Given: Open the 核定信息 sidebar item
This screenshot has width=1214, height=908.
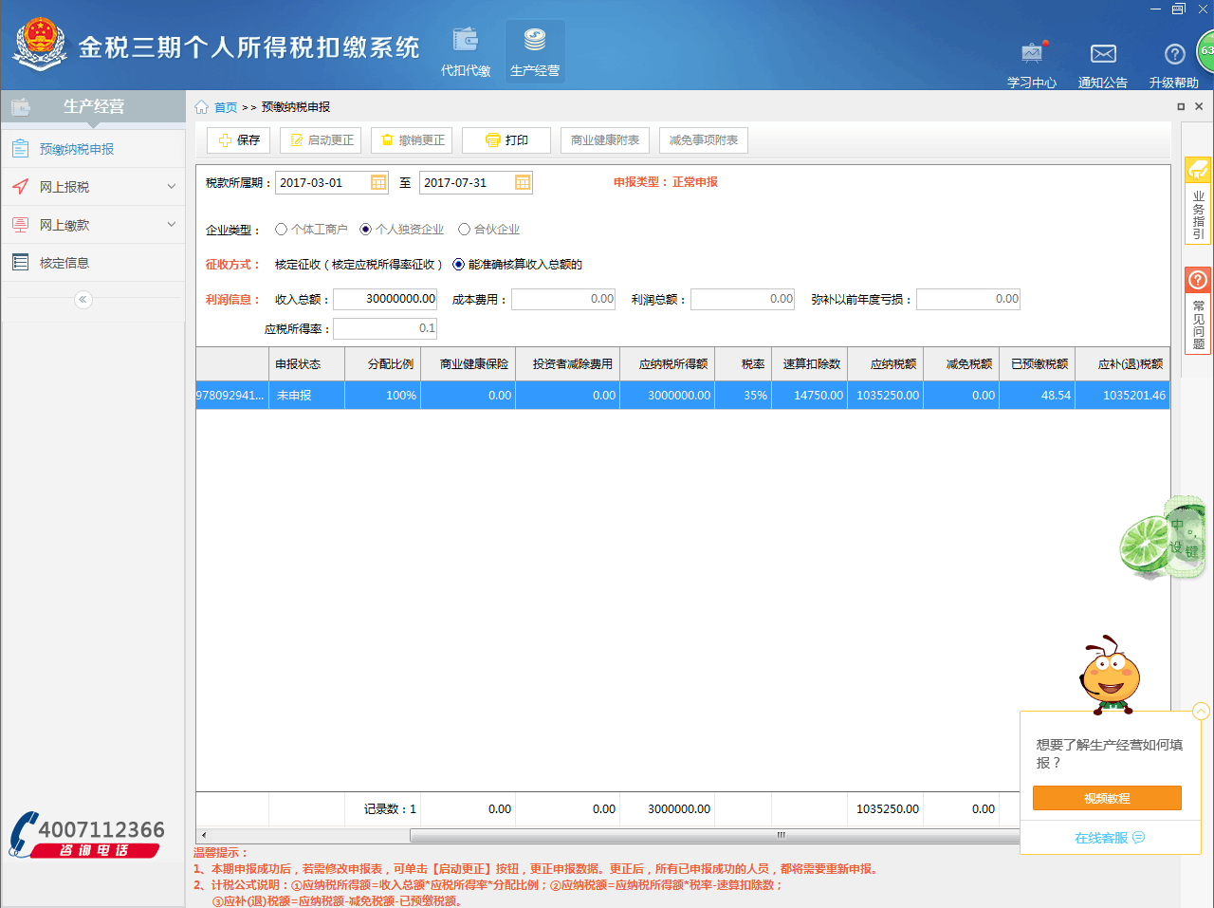Looking at the screenshot, I should coord(93,263).
